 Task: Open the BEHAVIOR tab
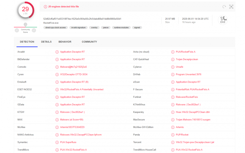coord(65,42)
